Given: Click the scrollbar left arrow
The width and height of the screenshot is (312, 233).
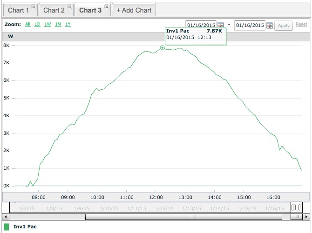Looking at the screenshot, I should (x=5, y=217).
